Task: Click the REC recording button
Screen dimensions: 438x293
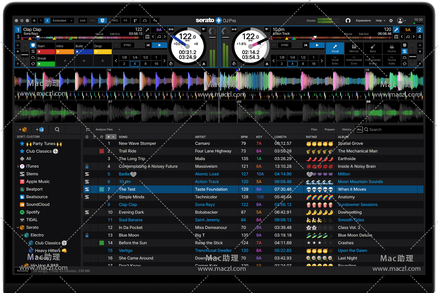Action: pos(115,21)
